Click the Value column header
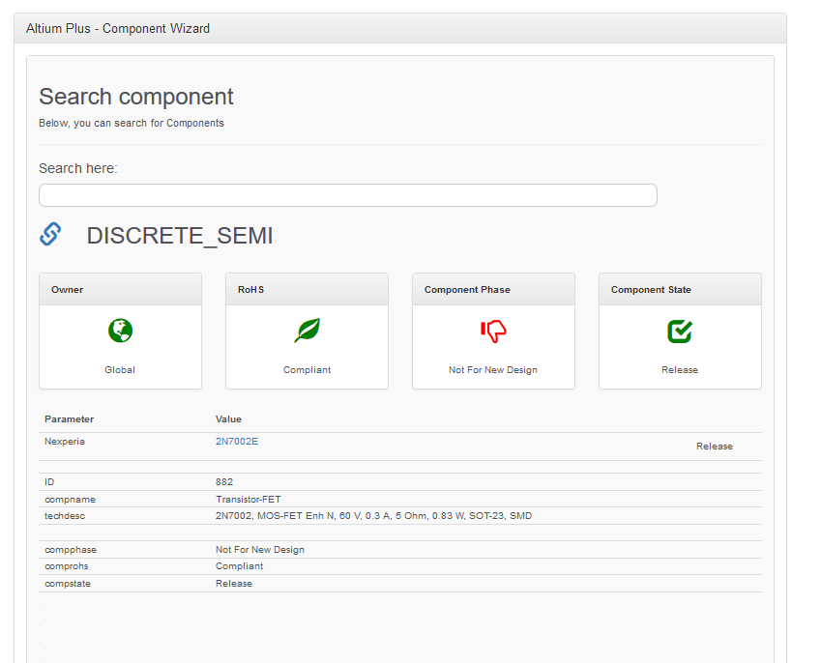821x663 pixels. pos(228,419)
